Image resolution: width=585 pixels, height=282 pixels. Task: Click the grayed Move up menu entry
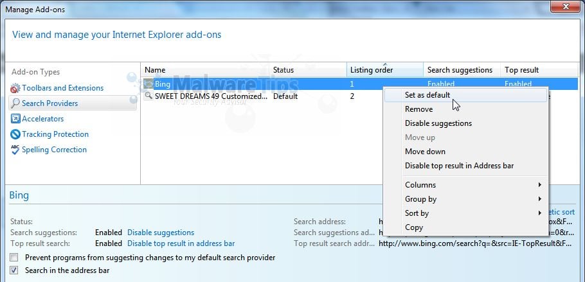(x=465, y=137)
